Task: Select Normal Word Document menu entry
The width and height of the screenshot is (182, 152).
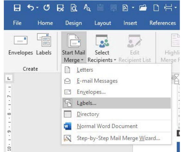Action: [x=116, y=126]
